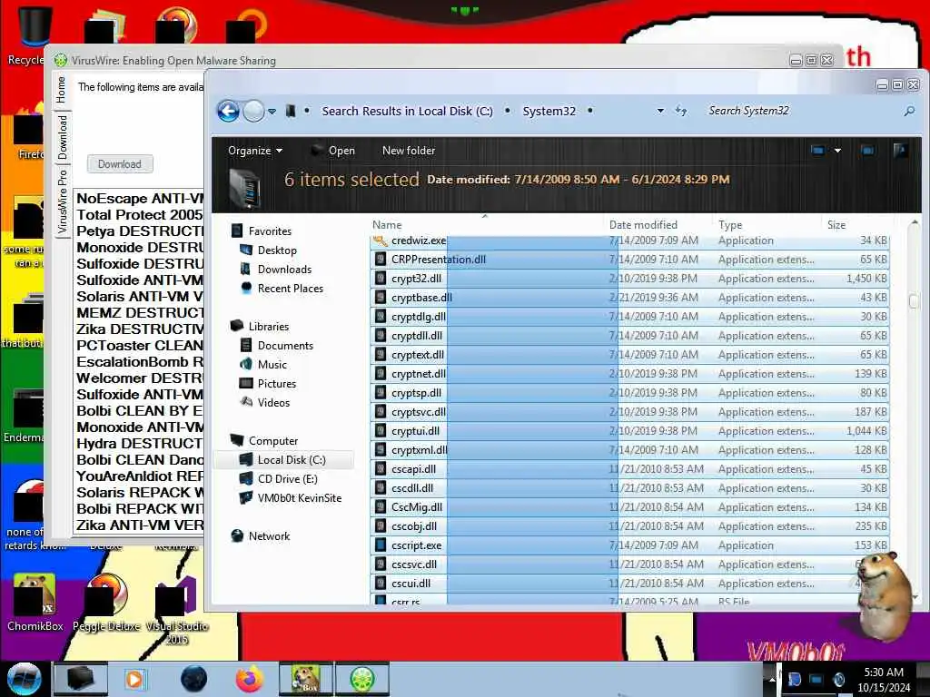
Task: Open the recent locations dropdown arrow
Action: (x=272, y=112)
